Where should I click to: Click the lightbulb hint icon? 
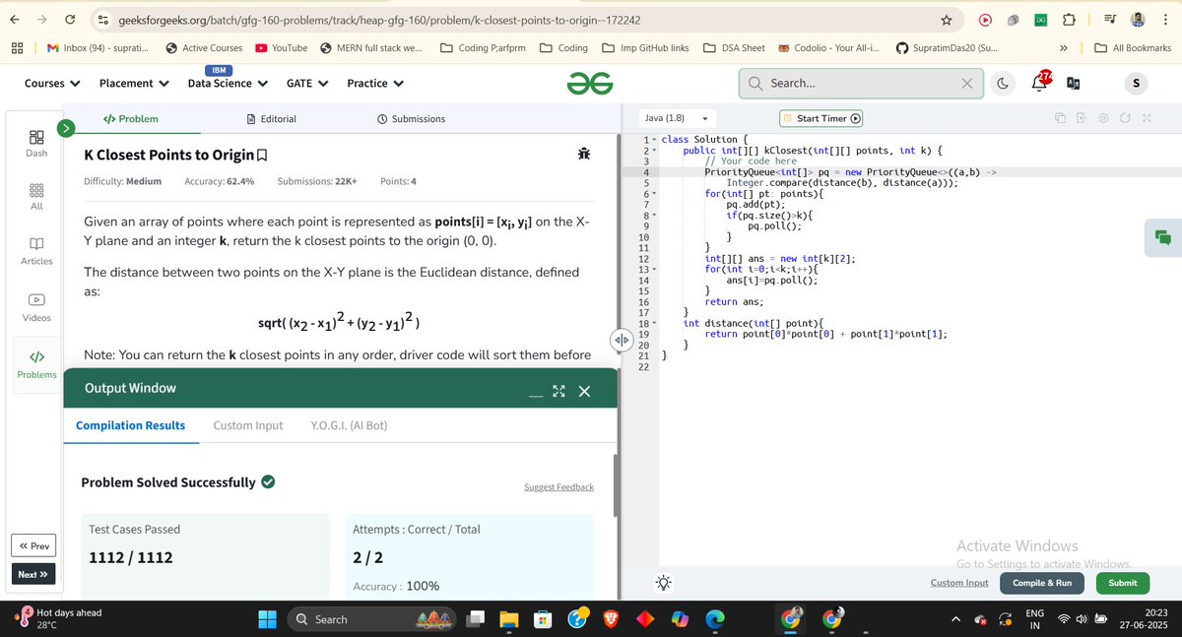pyautogui.click(x=665, y=583)
